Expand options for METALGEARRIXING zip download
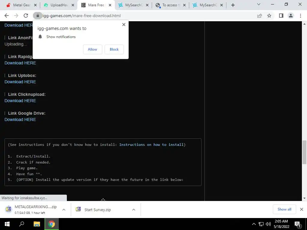The width and height of the screenshot is (307, 230). pyautogui.click(x=64, y=210)
